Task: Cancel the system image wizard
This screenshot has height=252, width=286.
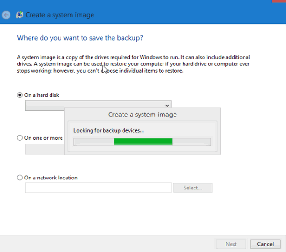Action: (x=265, y=244)
